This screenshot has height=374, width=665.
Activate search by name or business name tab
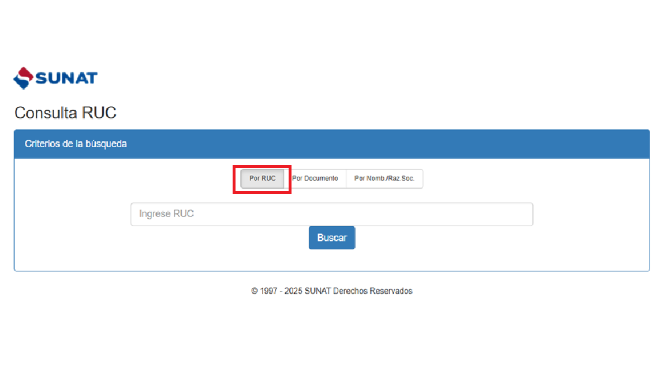pos(384,179)
